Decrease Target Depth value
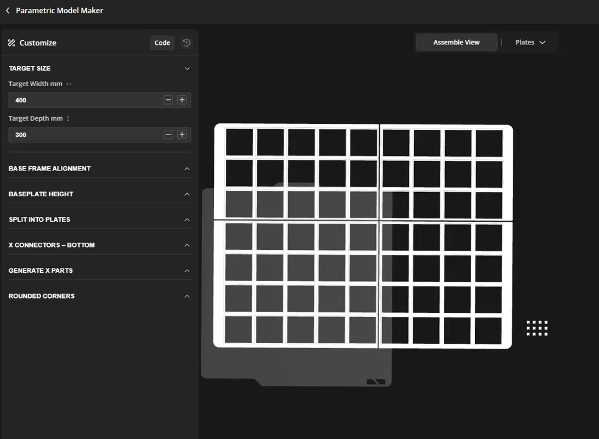 (168, 134)
